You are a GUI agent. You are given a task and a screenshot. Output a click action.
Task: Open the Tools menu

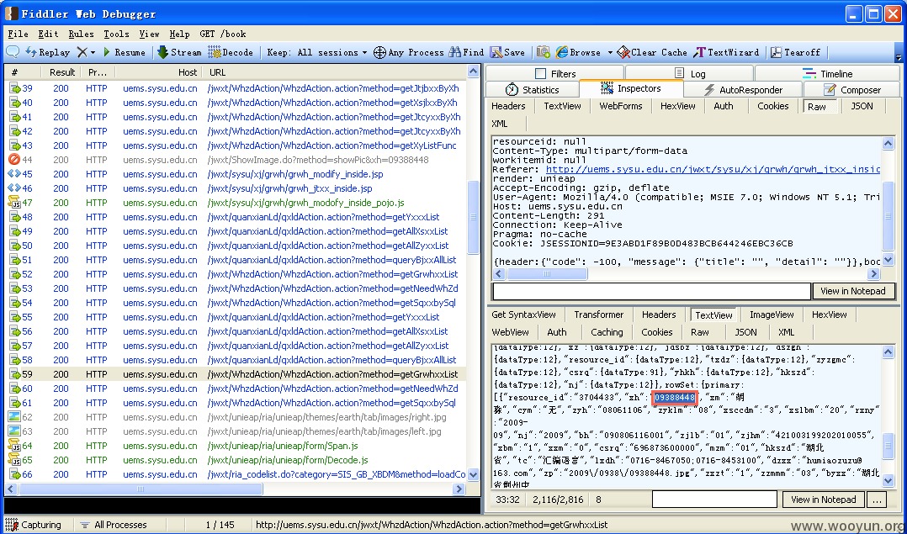116,34
